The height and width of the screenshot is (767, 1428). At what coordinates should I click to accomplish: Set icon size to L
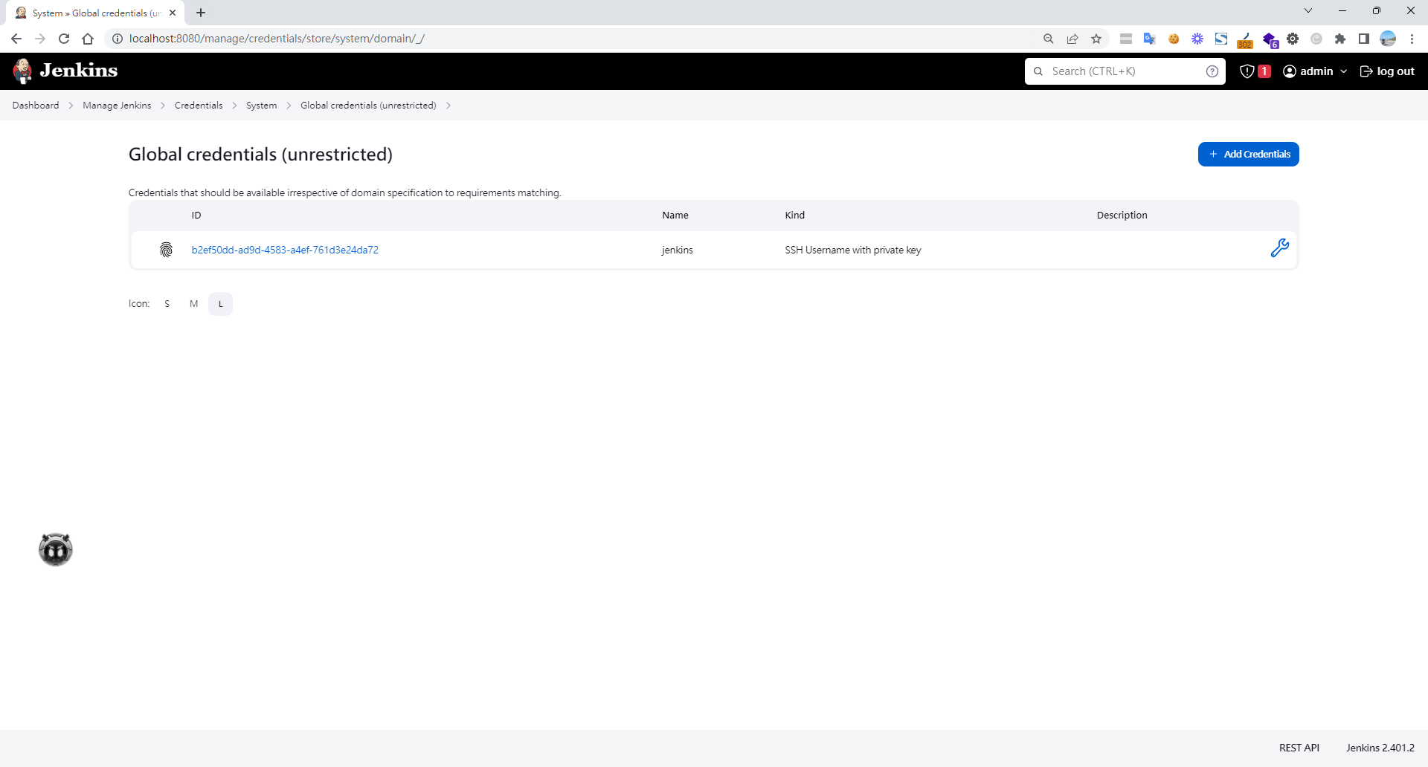pyautogui.click(x=220, y=304)
